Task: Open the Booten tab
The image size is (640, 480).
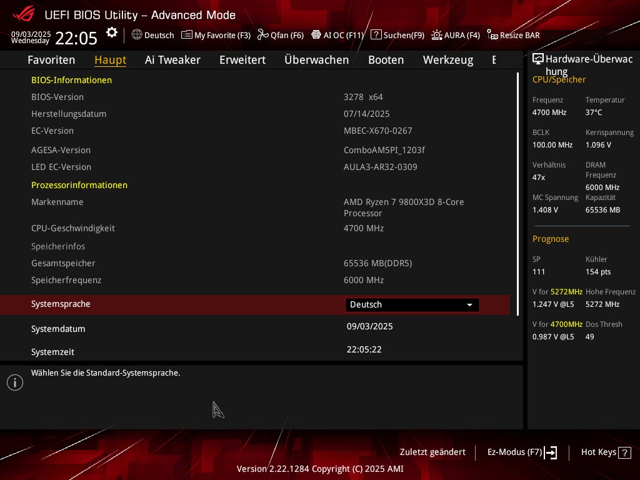Action: (x=386, y=60)
